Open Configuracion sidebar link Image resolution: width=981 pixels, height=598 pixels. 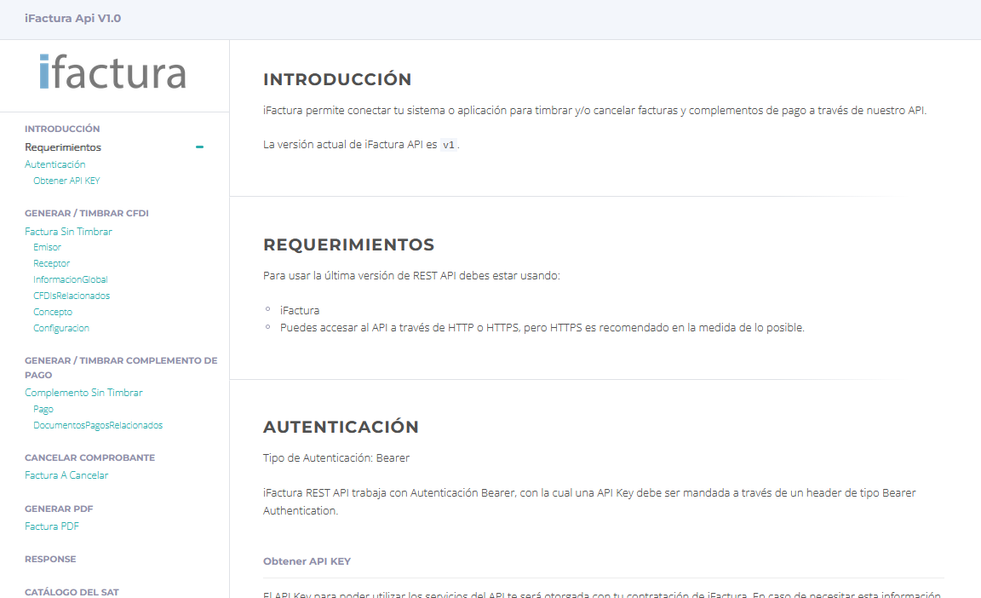(x=61, y=328)
